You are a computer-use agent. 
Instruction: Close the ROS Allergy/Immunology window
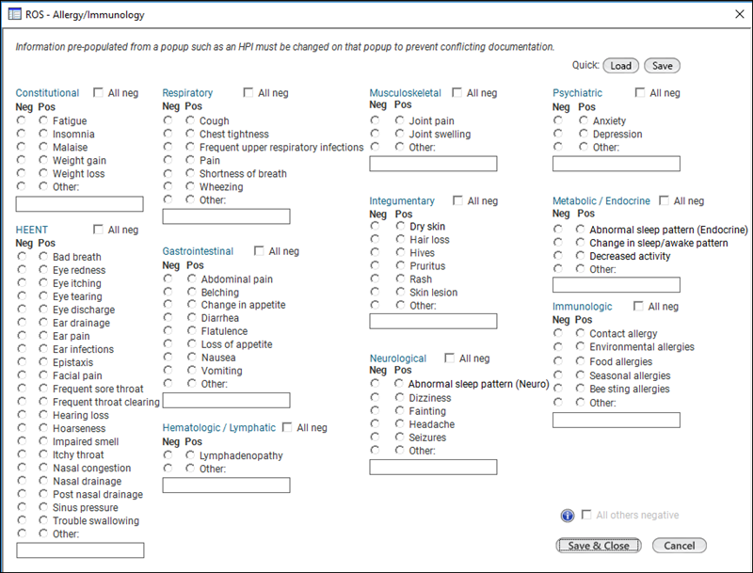tap(740, 14)
